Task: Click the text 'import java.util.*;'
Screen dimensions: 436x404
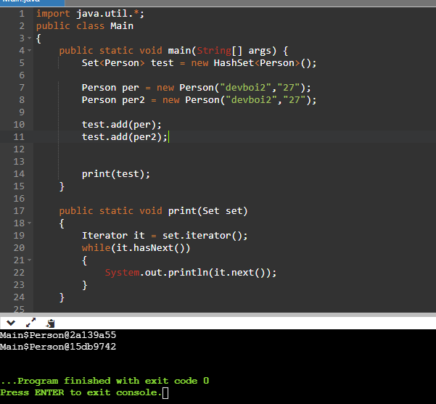Action: point(91,14)
